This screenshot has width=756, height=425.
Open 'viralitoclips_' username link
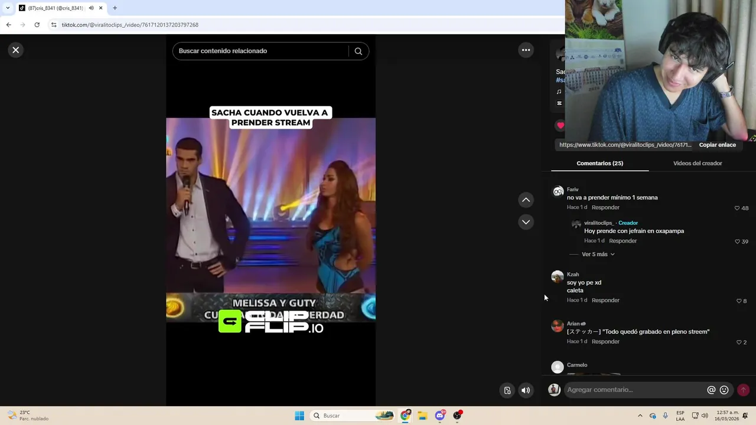[600, 223]
